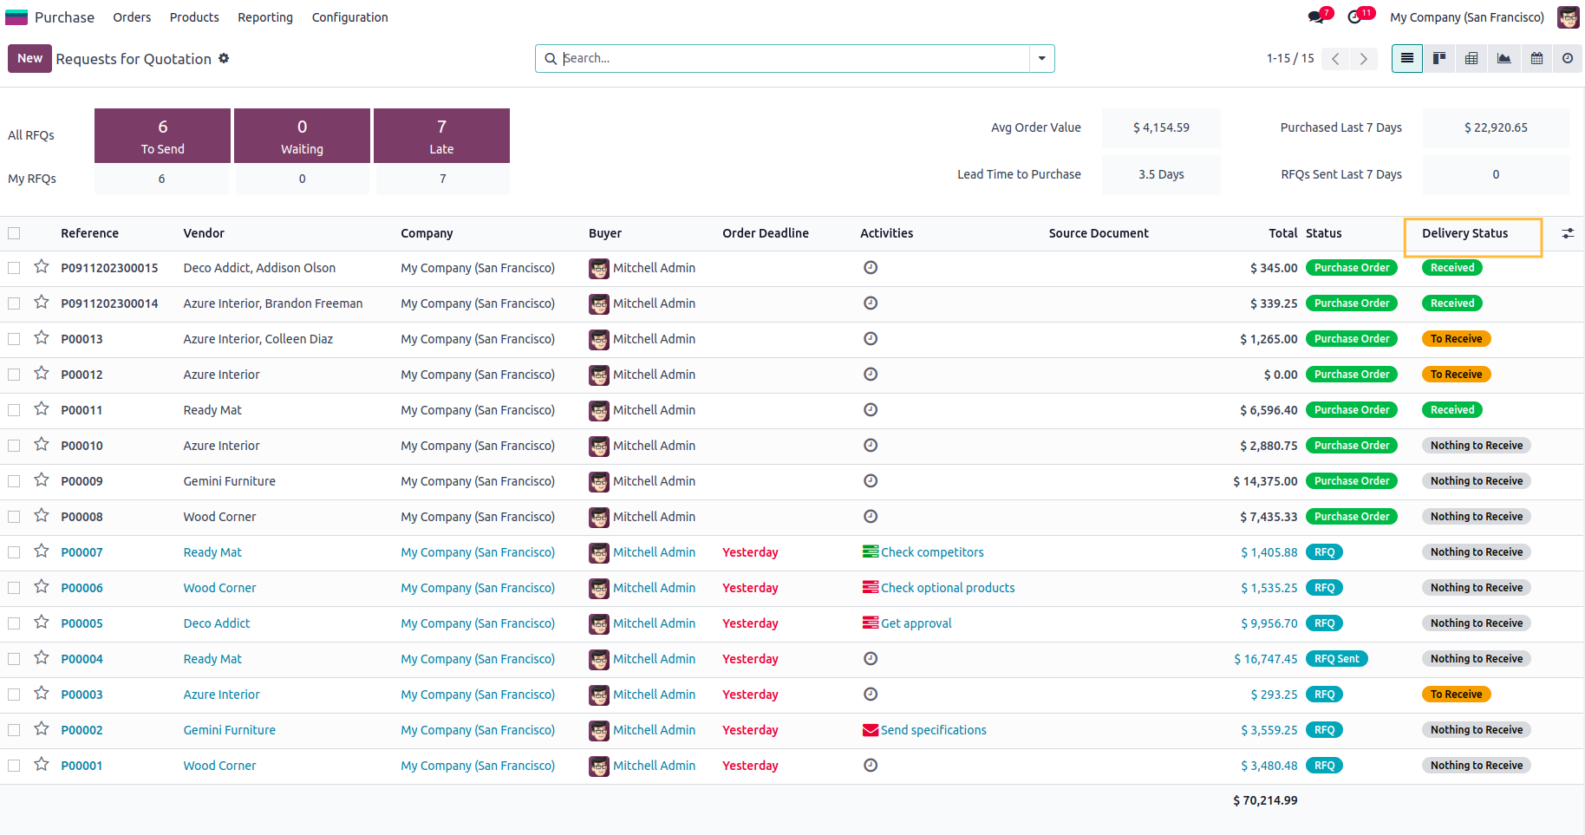Screen dimensions: 1585x835
Task: Open the Configuration menu
Action: click(349, 17)
